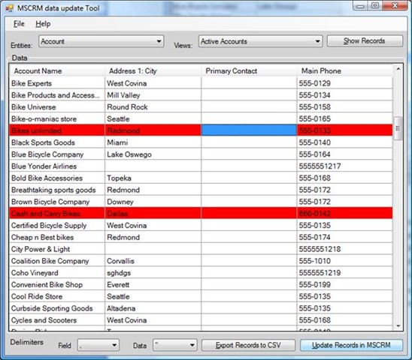
Task: Click the Altadena city cell
Action: pos(153,308)
